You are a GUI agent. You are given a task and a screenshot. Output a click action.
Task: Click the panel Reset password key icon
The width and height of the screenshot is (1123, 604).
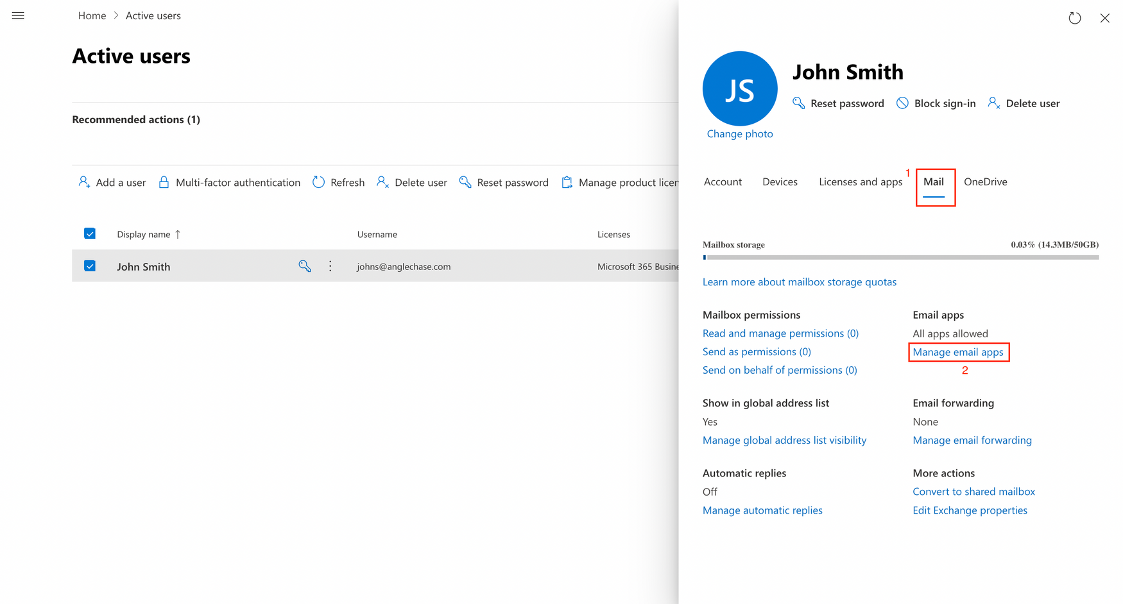(x=798, y=103)
